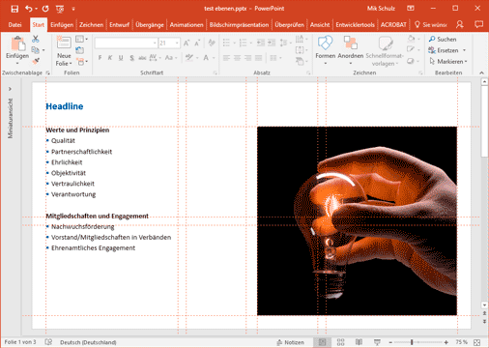
Task: Open the Anordnen arrange menu
Action: tap(351, 50)
